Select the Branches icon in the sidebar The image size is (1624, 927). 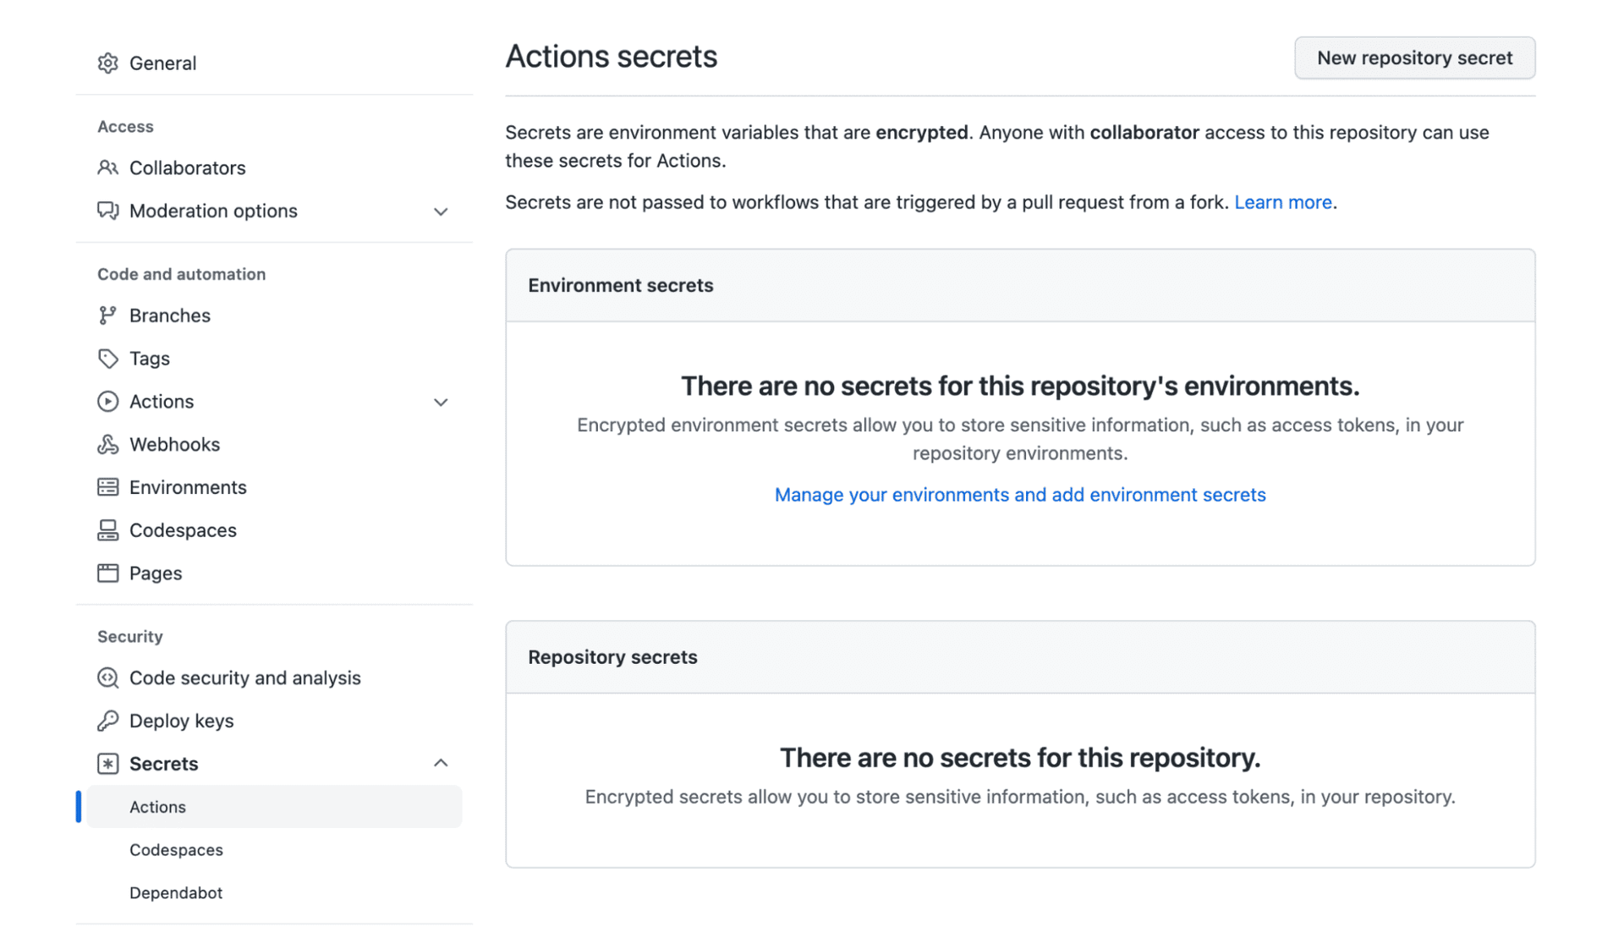tap(108, 315)
